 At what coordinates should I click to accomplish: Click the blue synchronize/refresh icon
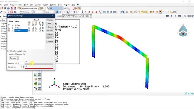57,12
